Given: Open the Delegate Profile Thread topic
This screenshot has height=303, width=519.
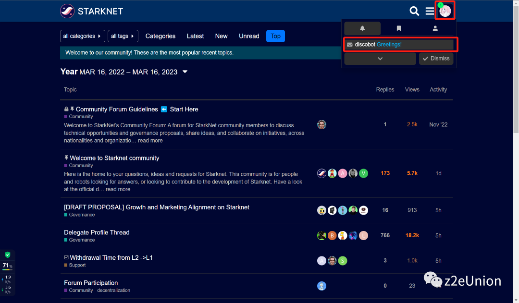Looking at the screenshot, I should click(x=97, y=232).
